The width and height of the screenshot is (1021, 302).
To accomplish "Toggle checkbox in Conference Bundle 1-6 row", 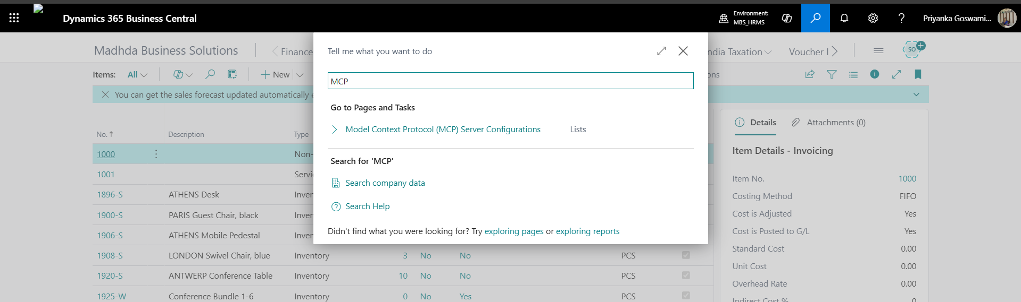I will coord(686,296).
